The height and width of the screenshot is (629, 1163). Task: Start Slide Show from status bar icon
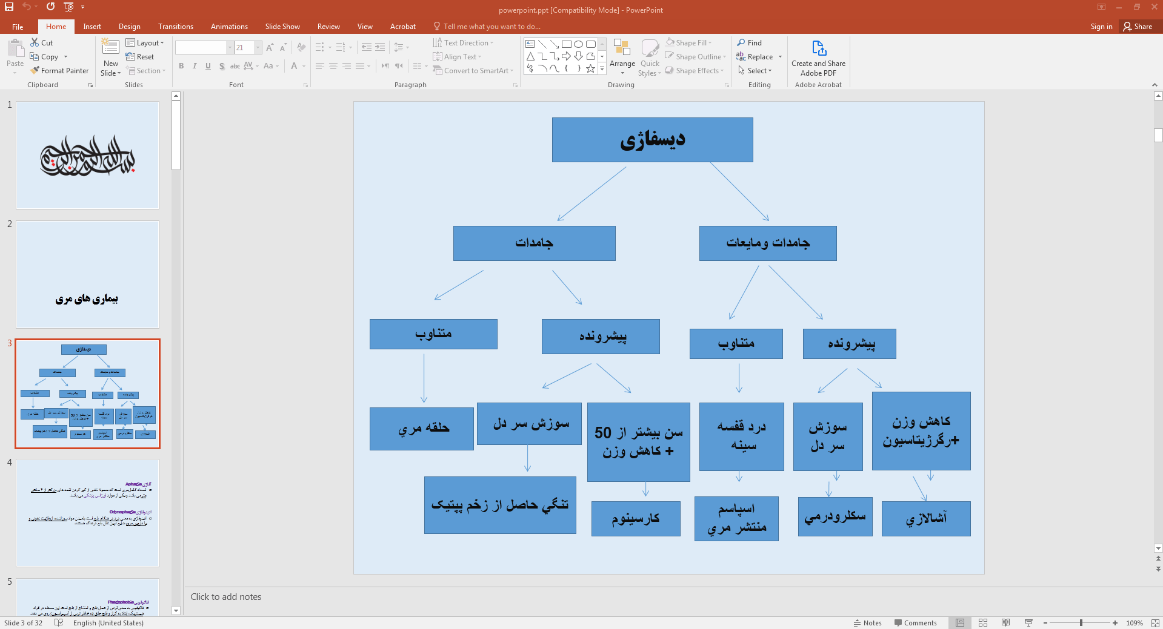tap(1028, 623)
